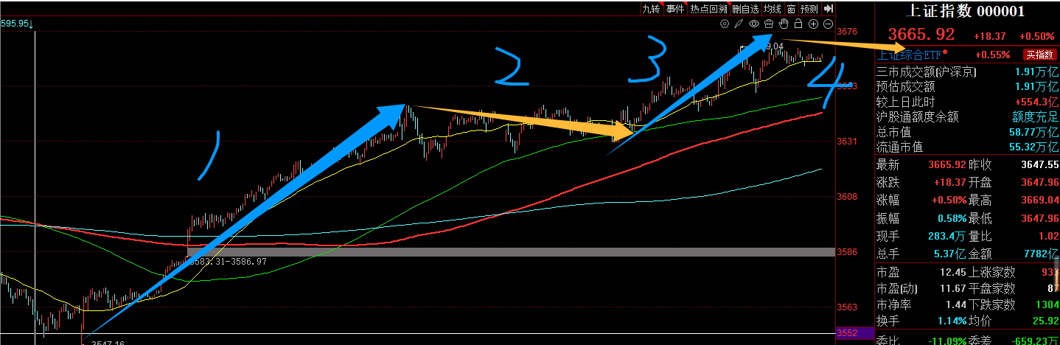The image size is (1060, 345).
Task: Open the toolbox briefcase icon
Action: click(768, 24)
